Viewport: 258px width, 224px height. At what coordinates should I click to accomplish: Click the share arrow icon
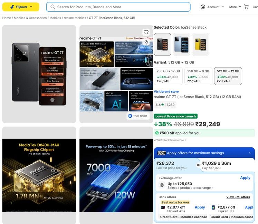(x=146, y=42)
